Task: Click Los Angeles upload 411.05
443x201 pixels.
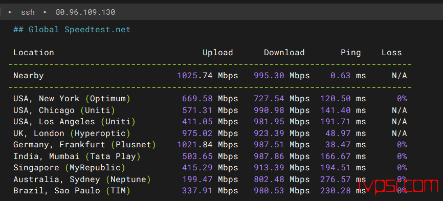Action: tap(197, 122)
